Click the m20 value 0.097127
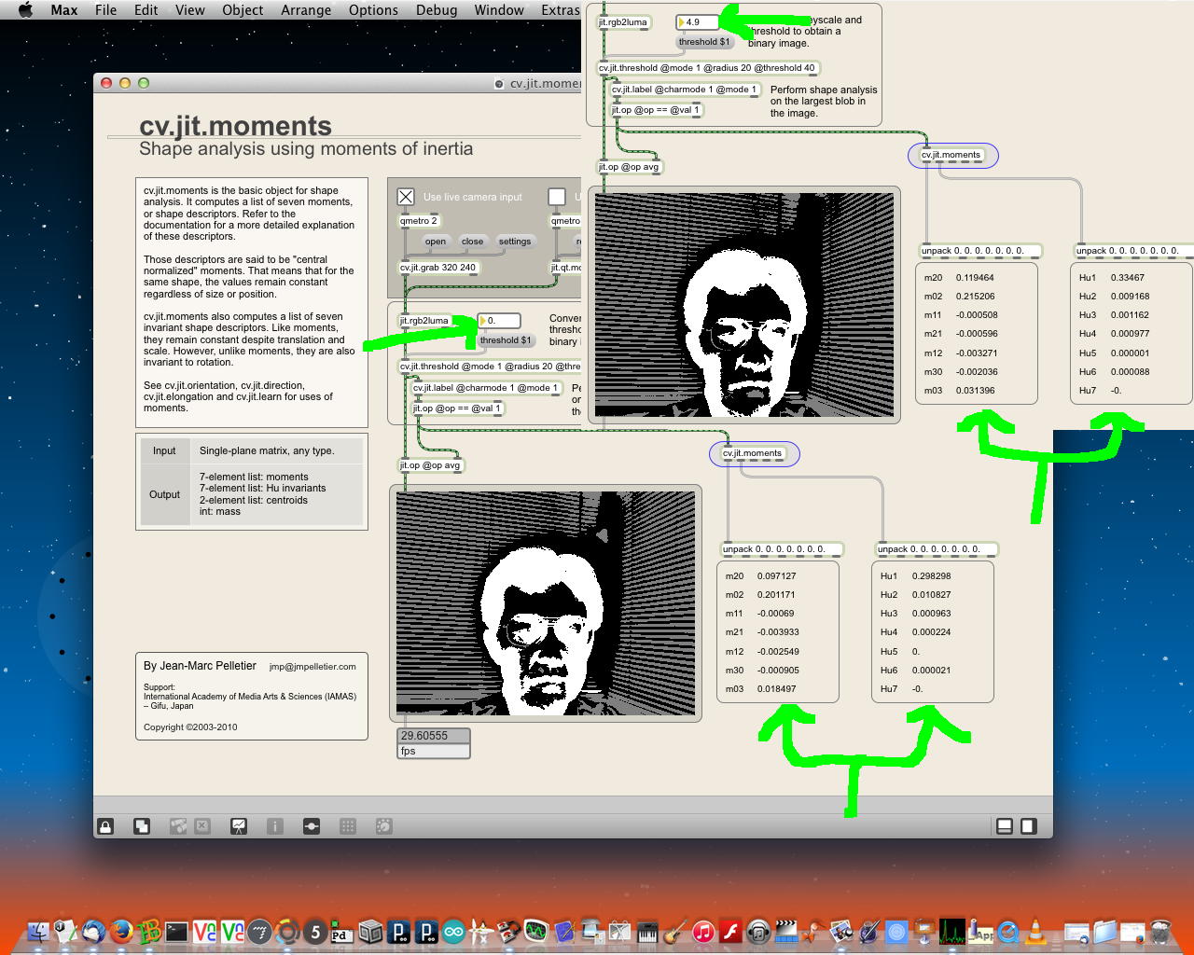Screen dimensions: 1194x955 777,576
